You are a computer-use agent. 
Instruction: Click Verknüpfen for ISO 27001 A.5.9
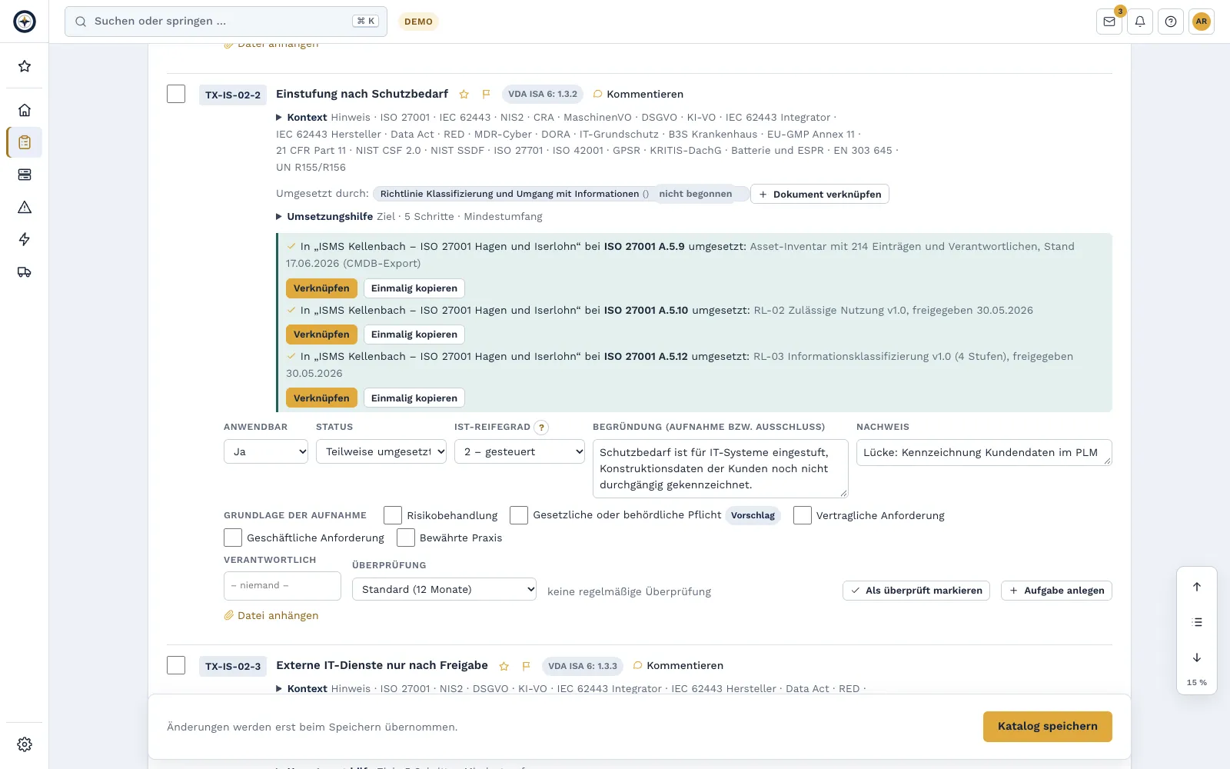point(321,288)
